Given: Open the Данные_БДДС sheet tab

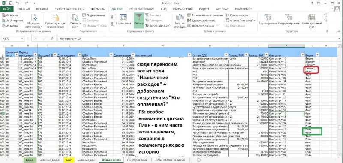Looking at the screenshot, I should coord(50,160).
